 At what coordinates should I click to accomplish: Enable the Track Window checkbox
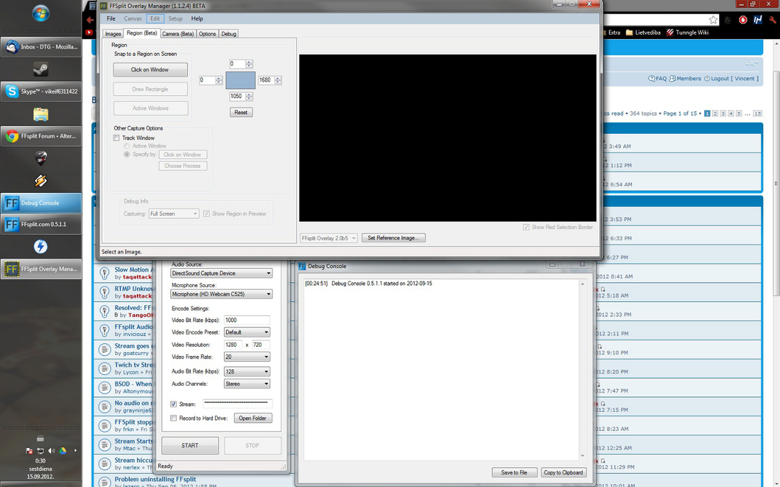(x=116, y=138)
